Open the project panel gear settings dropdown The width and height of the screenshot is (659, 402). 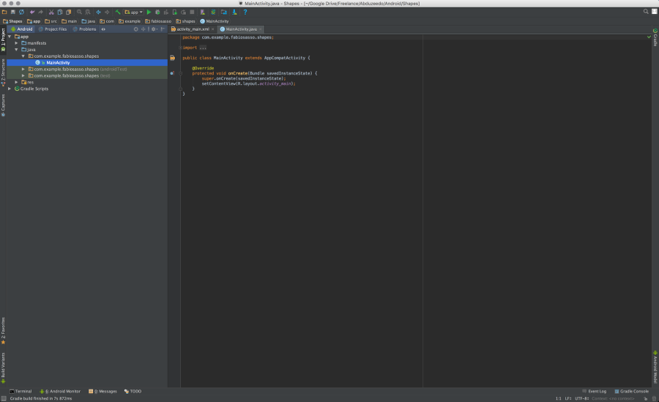tap(154, 29)
